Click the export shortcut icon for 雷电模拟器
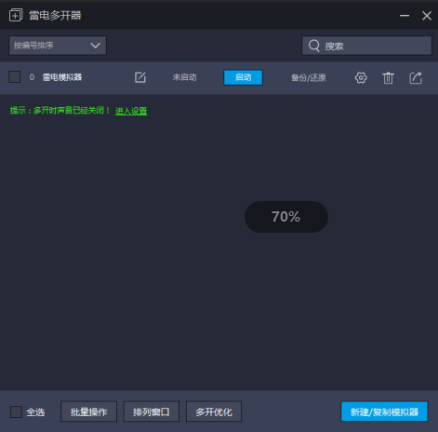 416,77
